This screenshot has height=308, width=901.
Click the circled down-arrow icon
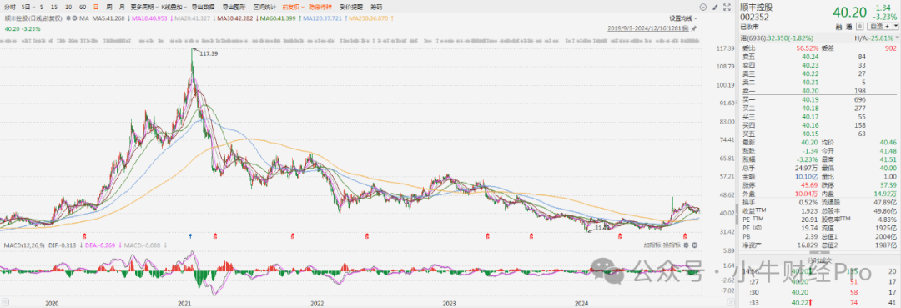[702, 7]
